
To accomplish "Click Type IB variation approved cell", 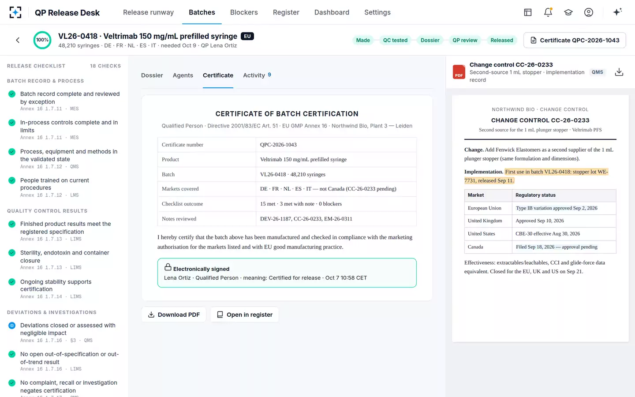I will coord(564,208).
